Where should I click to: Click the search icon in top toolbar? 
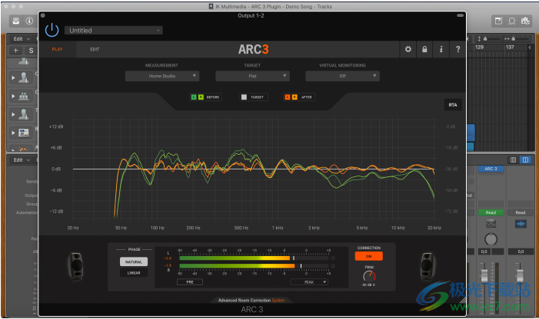[511, 21]
